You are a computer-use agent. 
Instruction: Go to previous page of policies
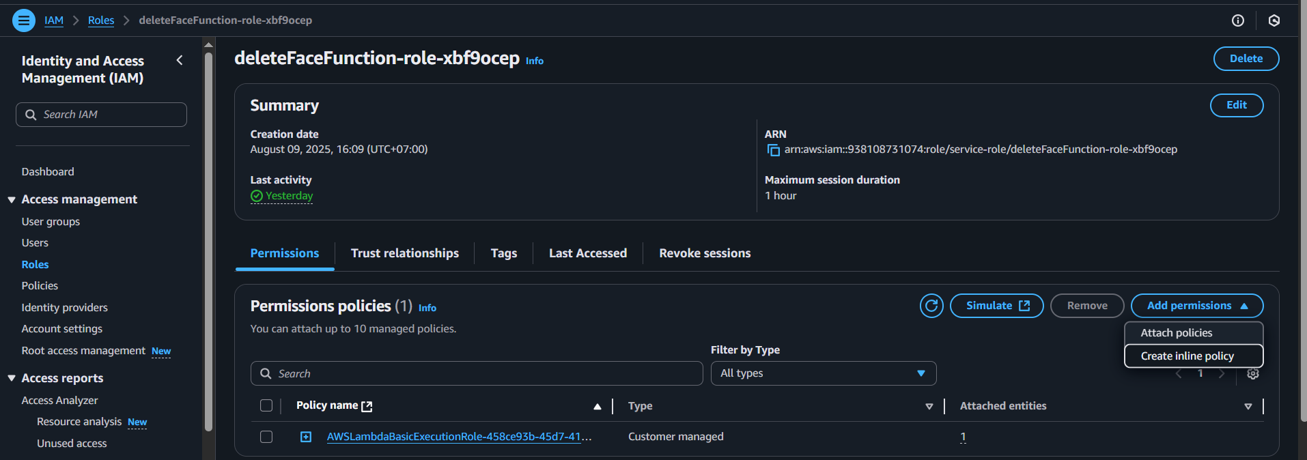coord(1179,373)
